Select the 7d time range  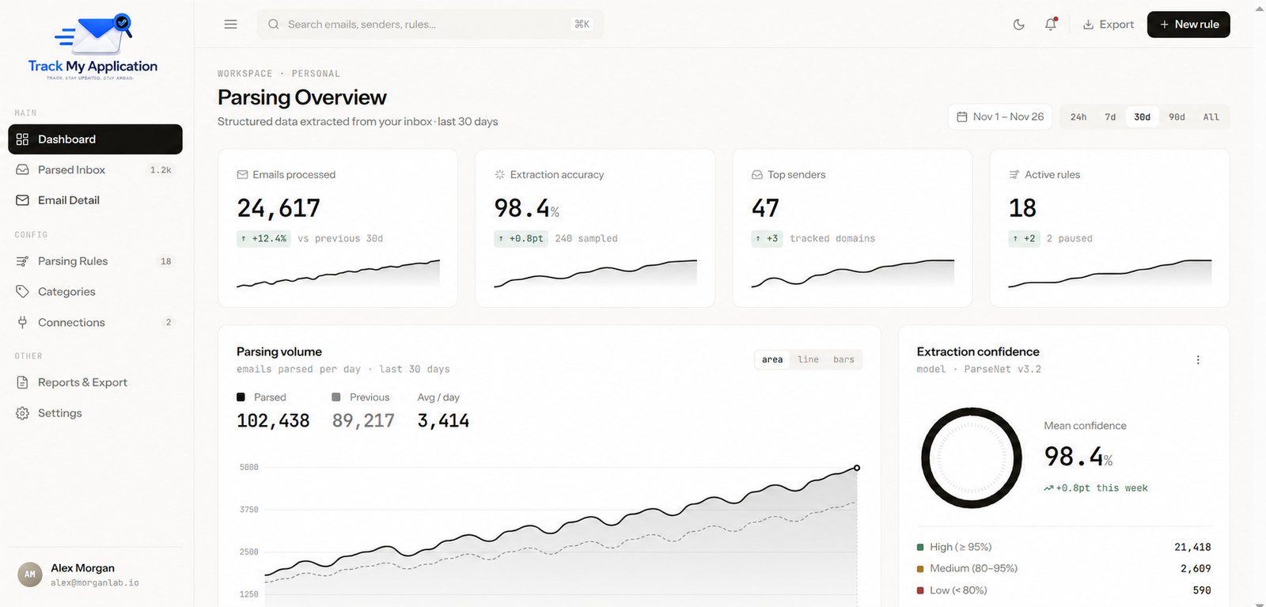point(1110,117)
